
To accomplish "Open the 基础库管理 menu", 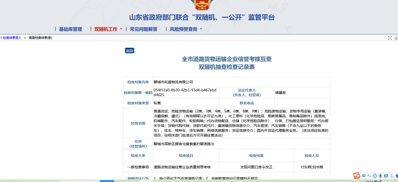I will click(70, 29).
